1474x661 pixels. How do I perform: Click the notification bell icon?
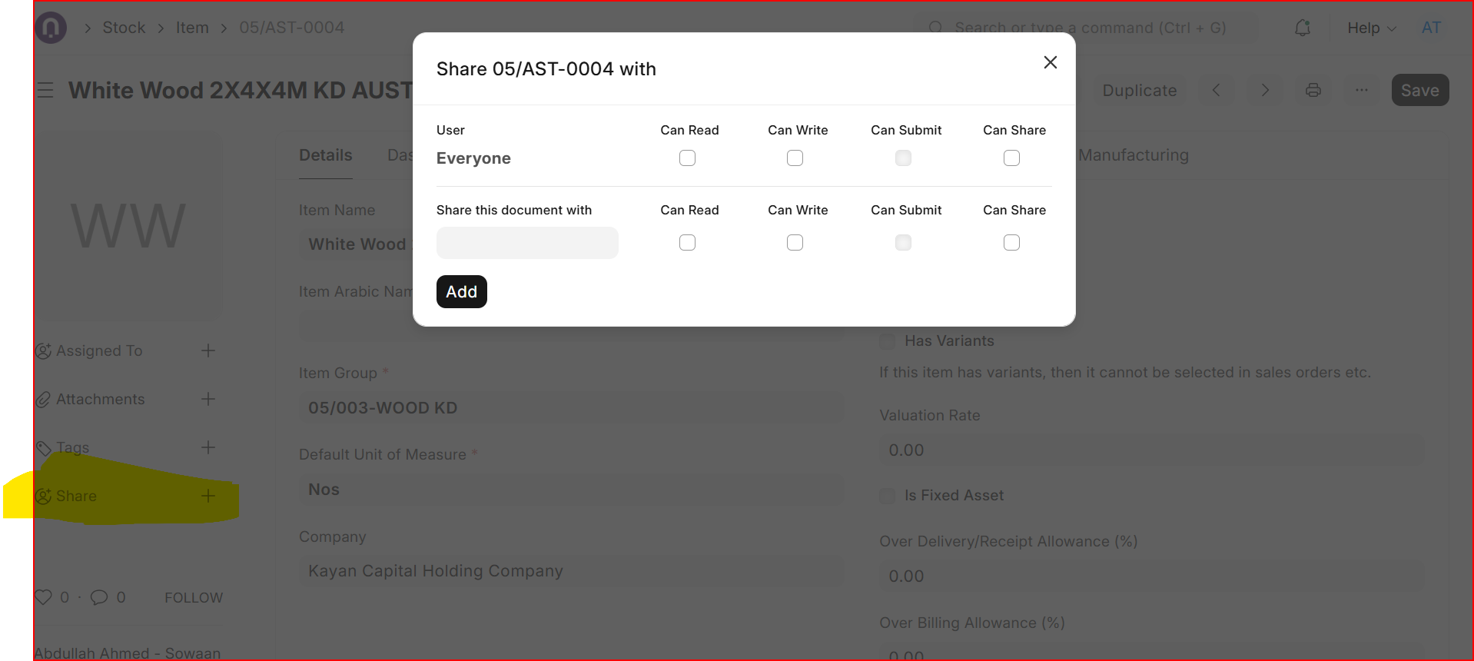pyautogui.click(x=1302, y=28)
